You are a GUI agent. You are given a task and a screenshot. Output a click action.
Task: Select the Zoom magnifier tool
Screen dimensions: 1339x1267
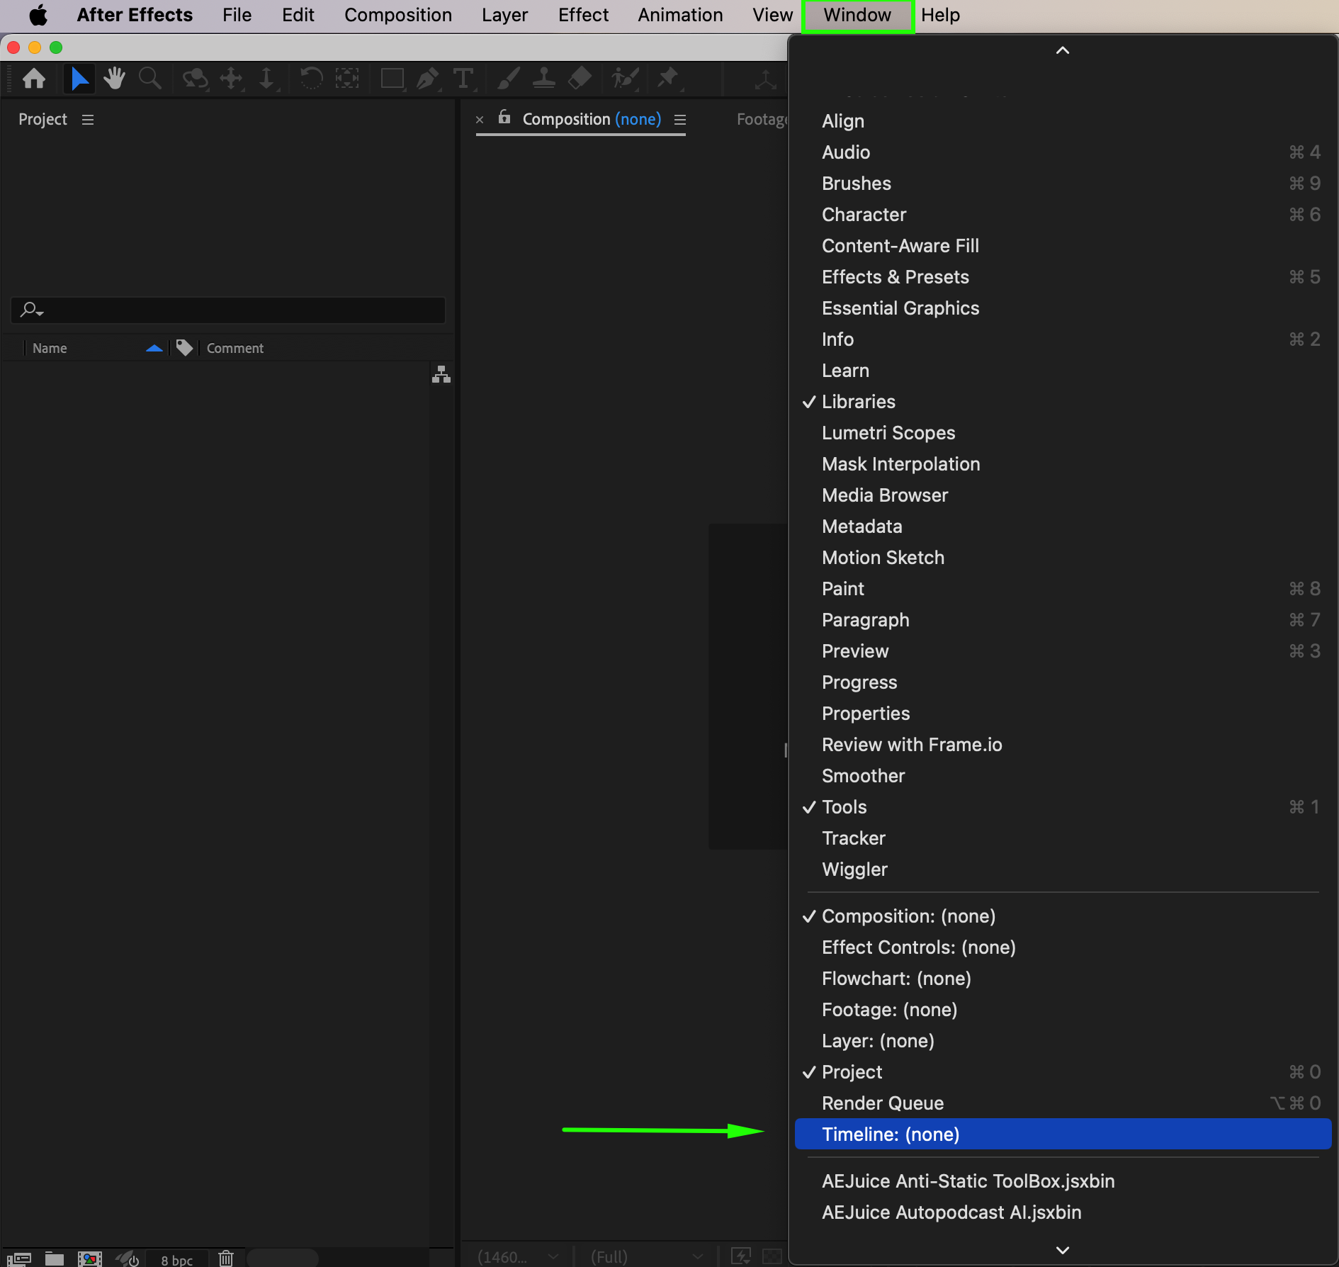click(149, 78)
